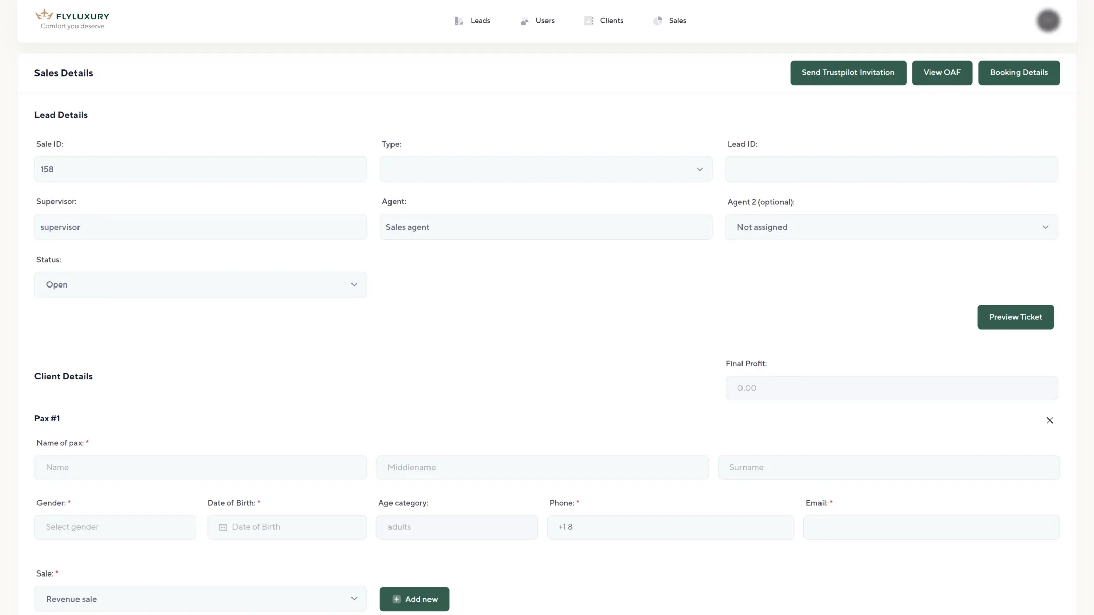Click the calendar icon in Date of Birth
Screen dimensions: 1094x615
pyautogui.click(x=223, y=527)
